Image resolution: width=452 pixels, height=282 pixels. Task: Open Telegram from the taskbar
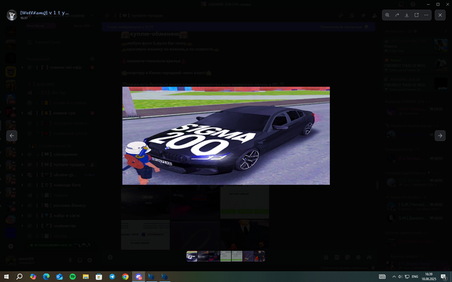(112, 276)
